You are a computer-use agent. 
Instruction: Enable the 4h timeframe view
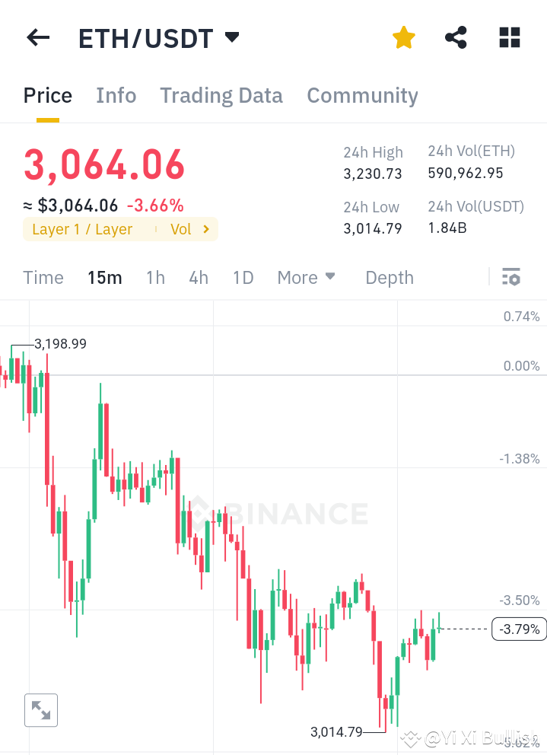(x=198, y=277)
